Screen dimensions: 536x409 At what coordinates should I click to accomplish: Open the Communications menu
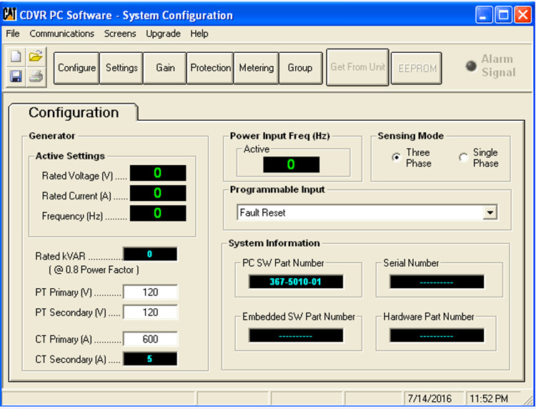click(62, 34)
